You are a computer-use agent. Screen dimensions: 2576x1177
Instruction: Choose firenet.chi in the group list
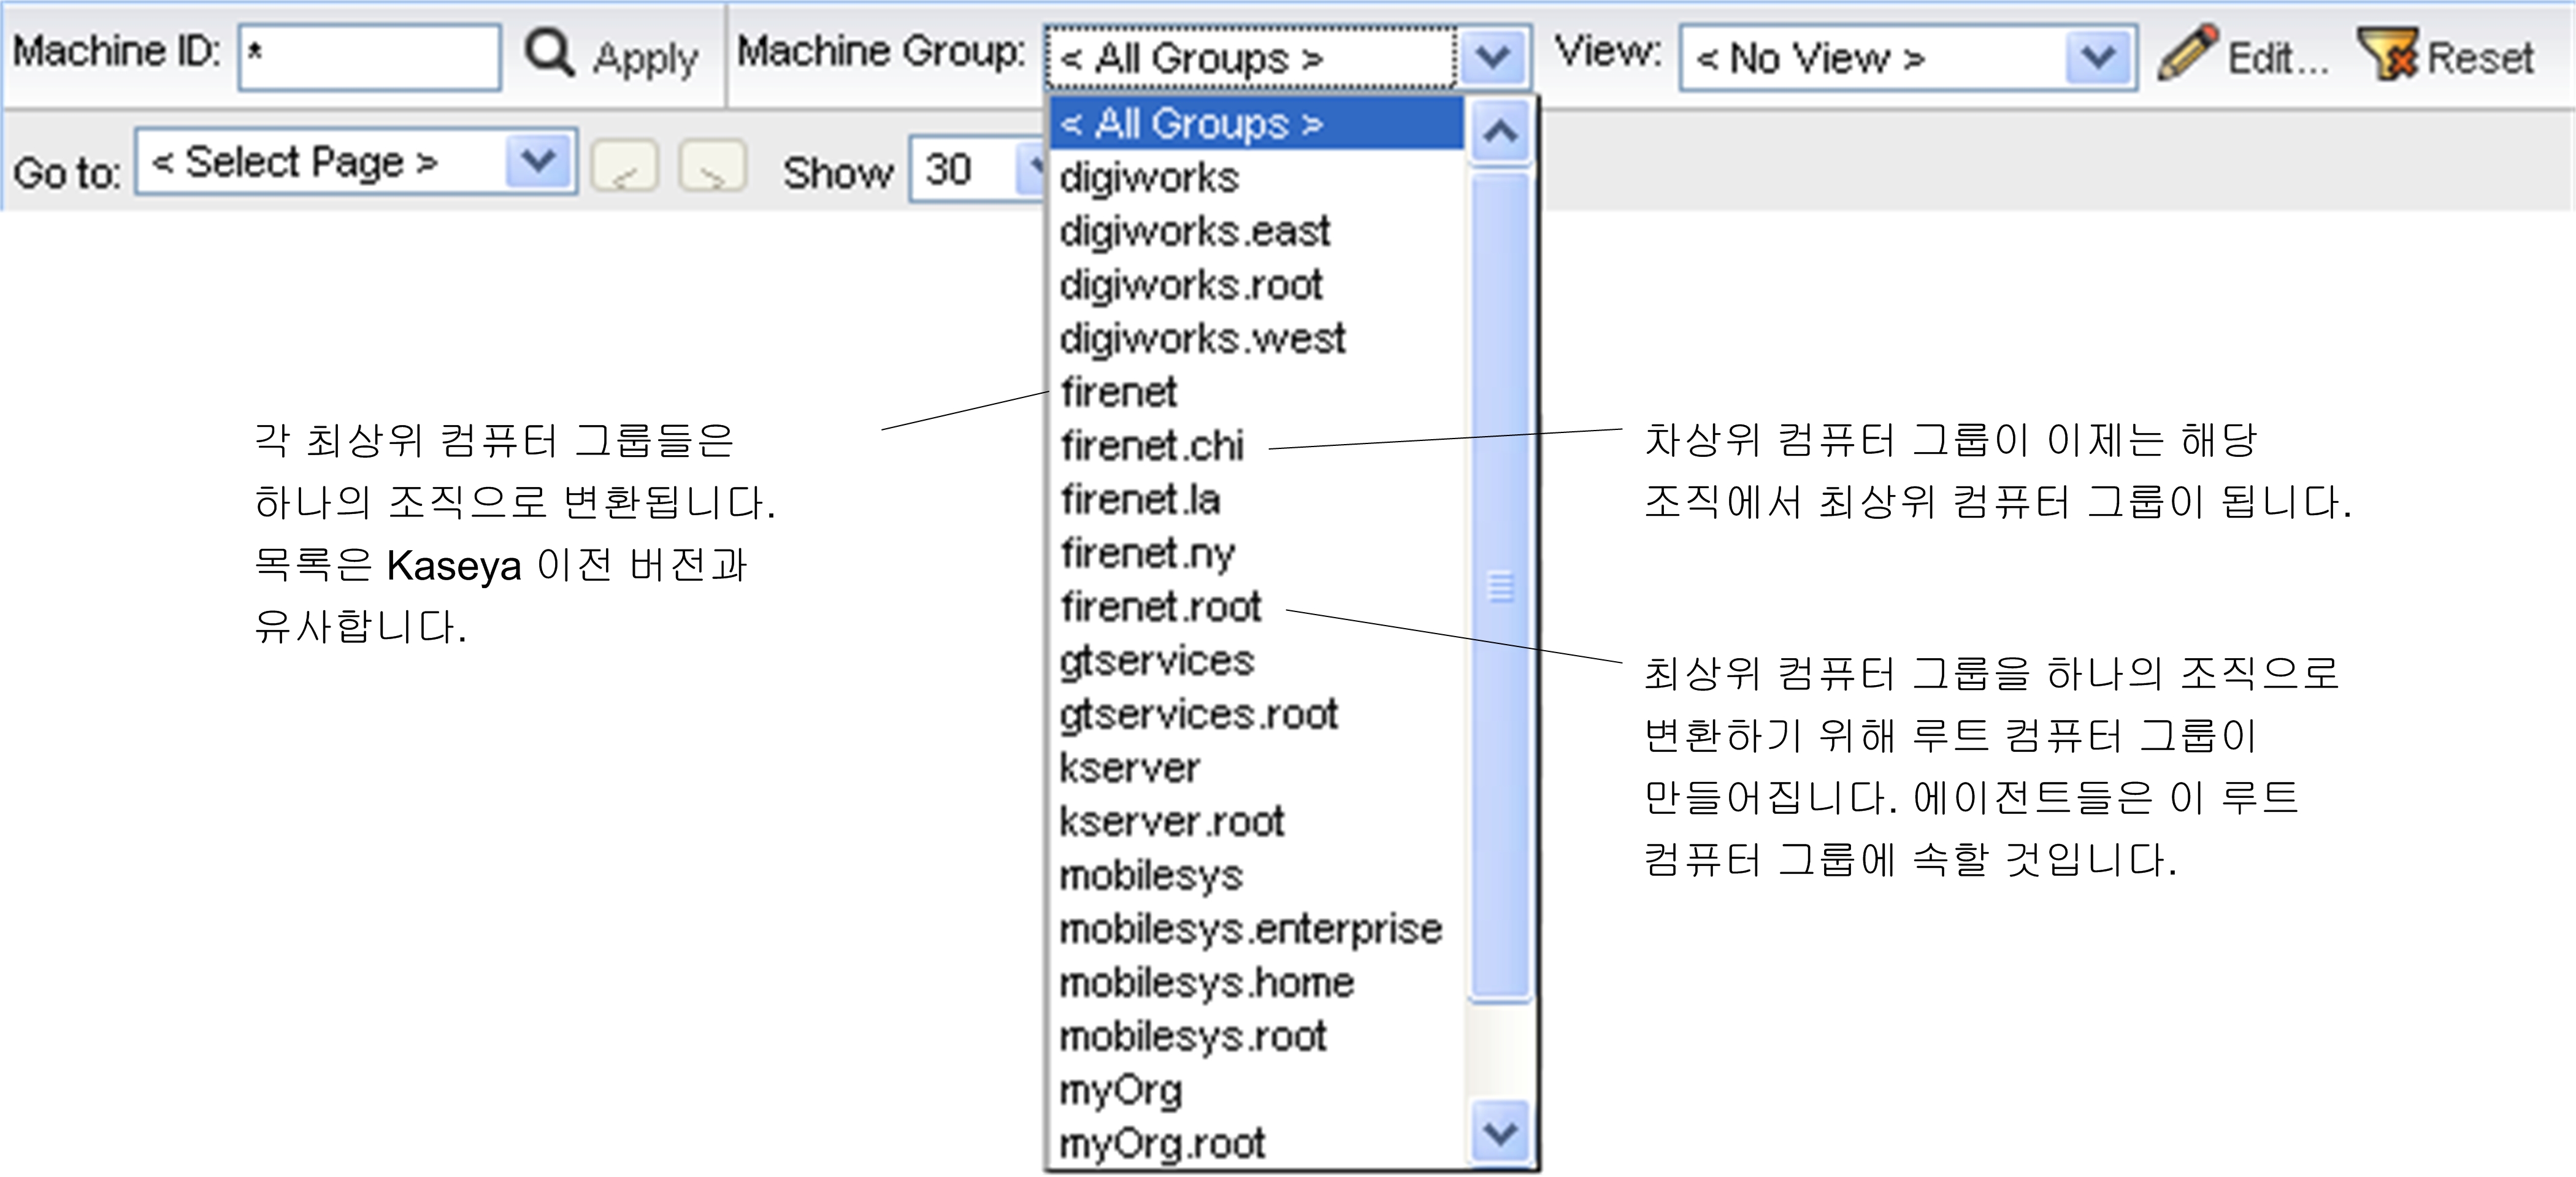(x=1257, y=447)
